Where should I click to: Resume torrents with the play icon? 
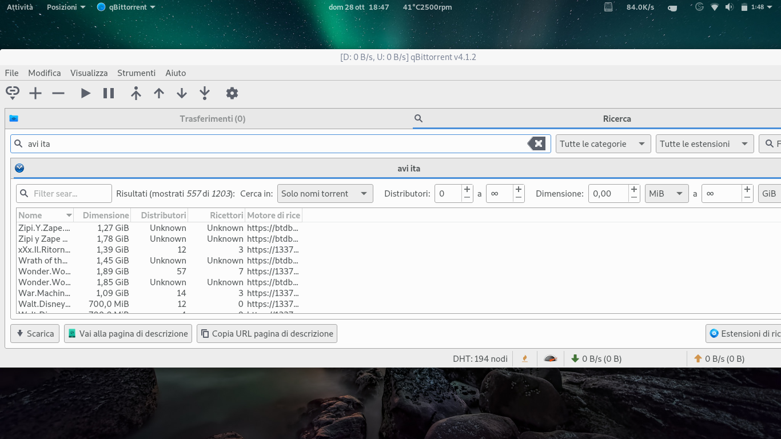click(x=86, y=93)
